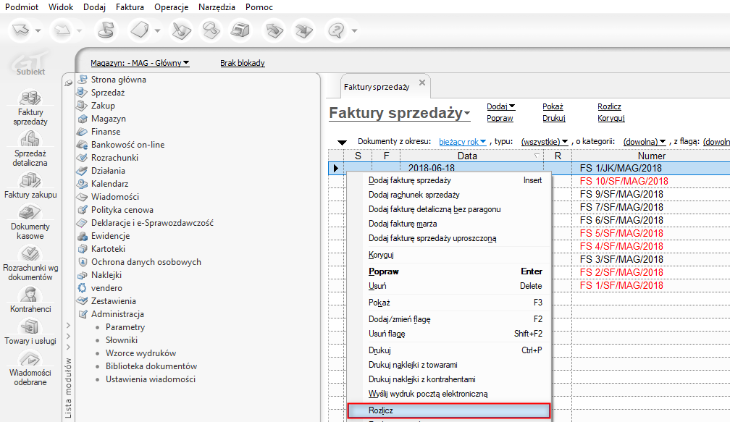The width and height of the screenshot is (730, 422).
Task: Click the Finanse module icon in list
Action: 83,132
